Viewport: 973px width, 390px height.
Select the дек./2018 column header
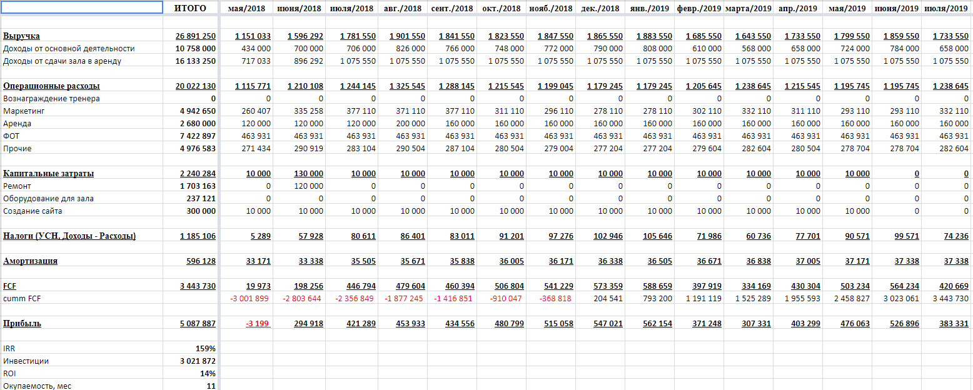pos(600,8)
